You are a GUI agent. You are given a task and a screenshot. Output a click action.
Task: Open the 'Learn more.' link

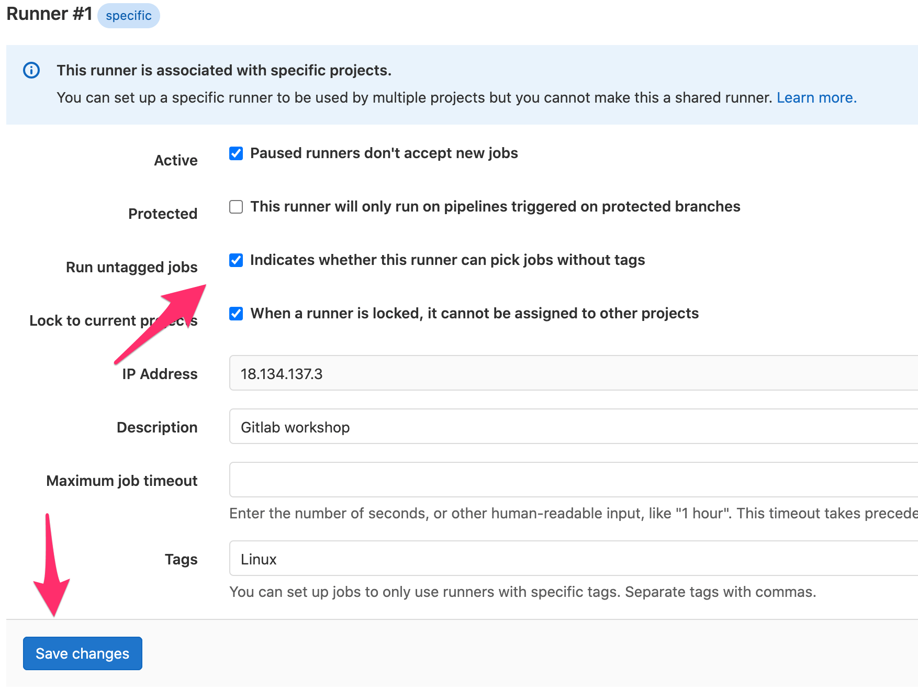[816, 98]
